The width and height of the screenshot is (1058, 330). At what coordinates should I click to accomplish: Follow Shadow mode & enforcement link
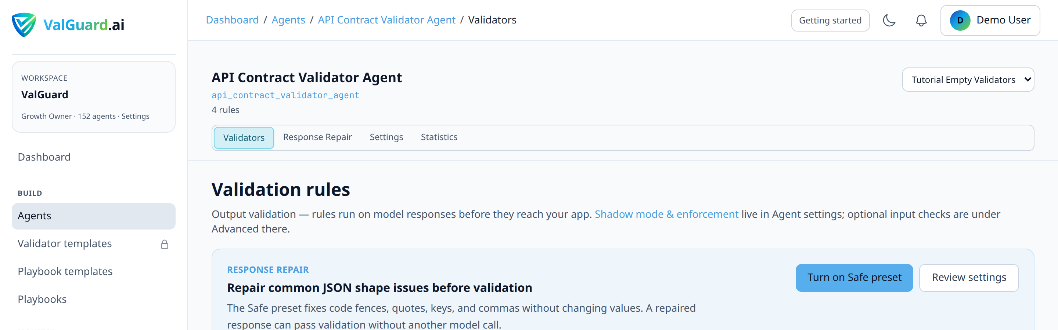click(x=666, y=214)
